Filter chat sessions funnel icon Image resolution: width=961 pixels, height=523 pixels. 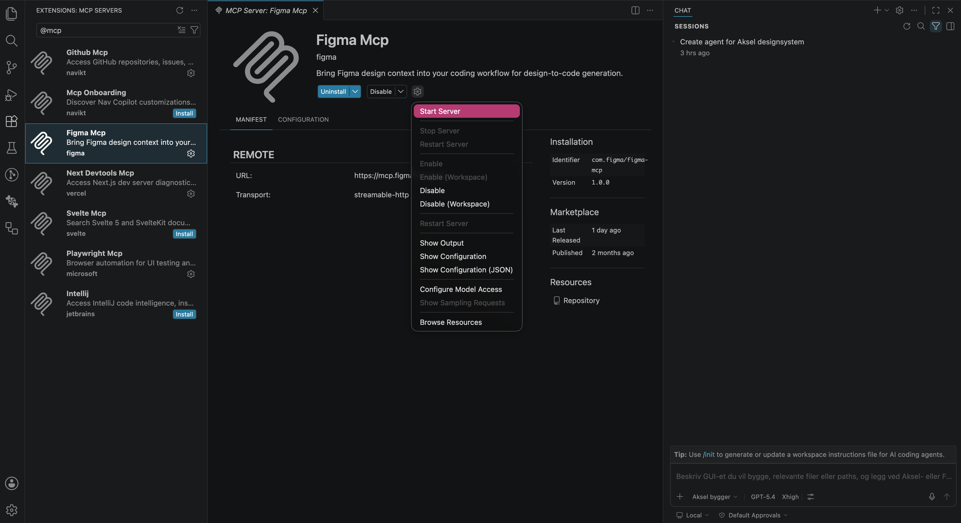[936, 26]
